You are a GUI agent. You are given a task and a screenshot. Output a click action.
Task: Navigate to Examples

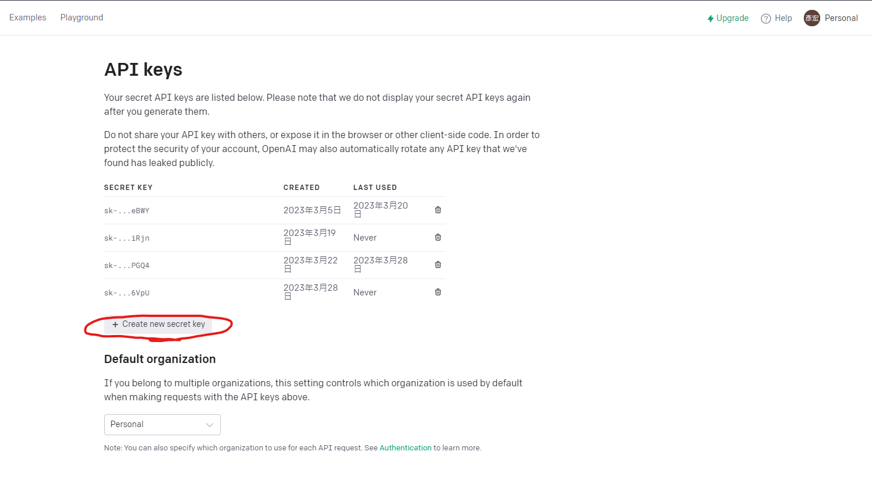(x=27, y=17)
